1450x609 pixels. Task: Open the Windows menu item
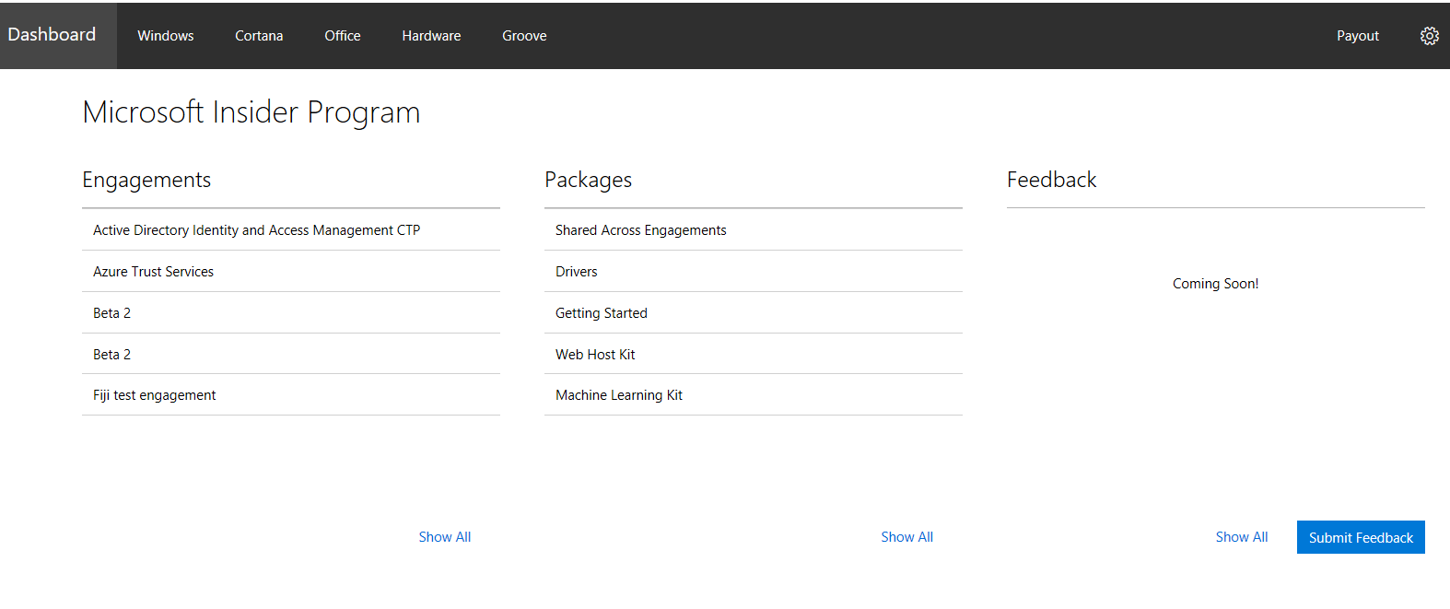(x=166, y=36)
